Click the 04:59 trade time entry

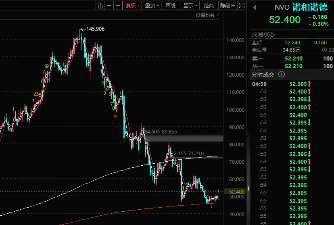coord(259,84)
